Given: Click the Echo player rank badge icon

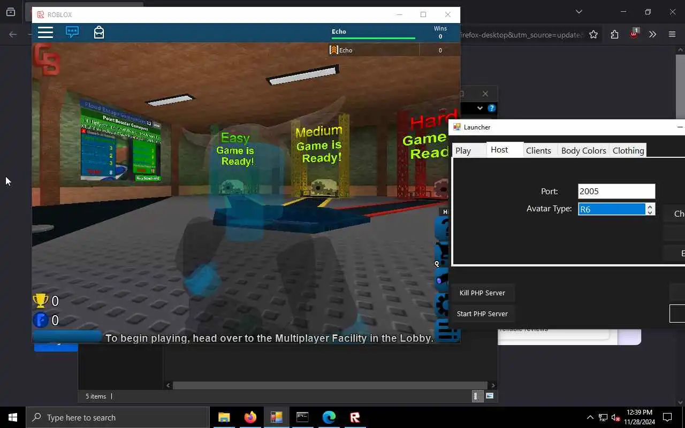Looking at the screenshot, I should 334,50.
